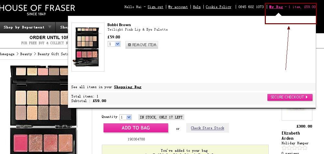Click the Bobbi Brown palette thumbnail in bag

click(x=88, y=47)
